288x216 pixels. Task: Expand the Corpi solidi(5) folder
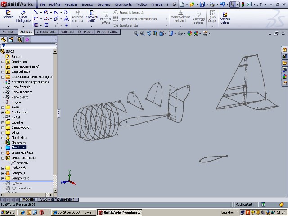click(3, 72)
